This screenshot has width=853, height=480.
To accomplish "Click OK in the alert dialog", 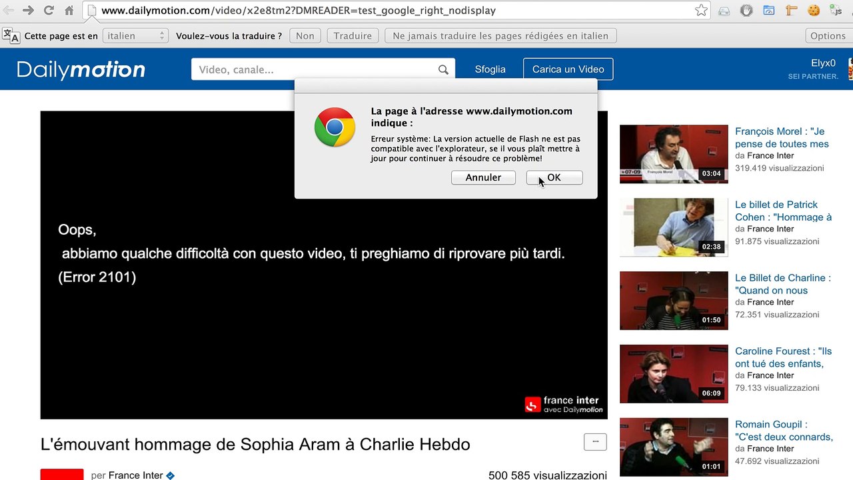I will tap(554, 177).
